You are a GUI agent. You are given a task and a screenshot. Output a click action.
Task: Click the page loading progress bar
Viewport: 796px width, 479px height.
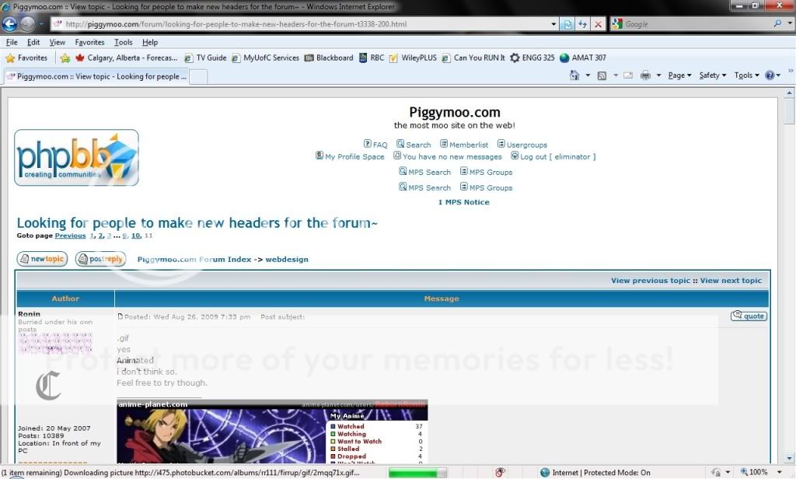pos(417,473)
